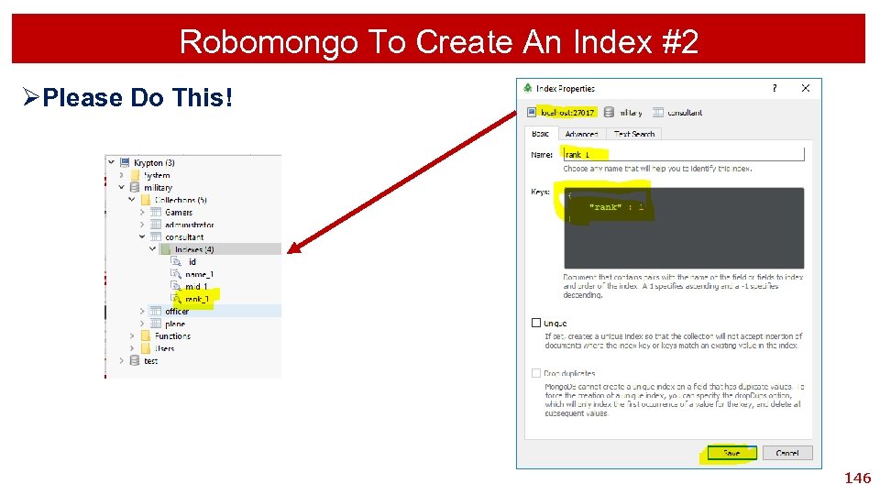
Task: Expand the administrator collection node
Action: pos(142,225)
